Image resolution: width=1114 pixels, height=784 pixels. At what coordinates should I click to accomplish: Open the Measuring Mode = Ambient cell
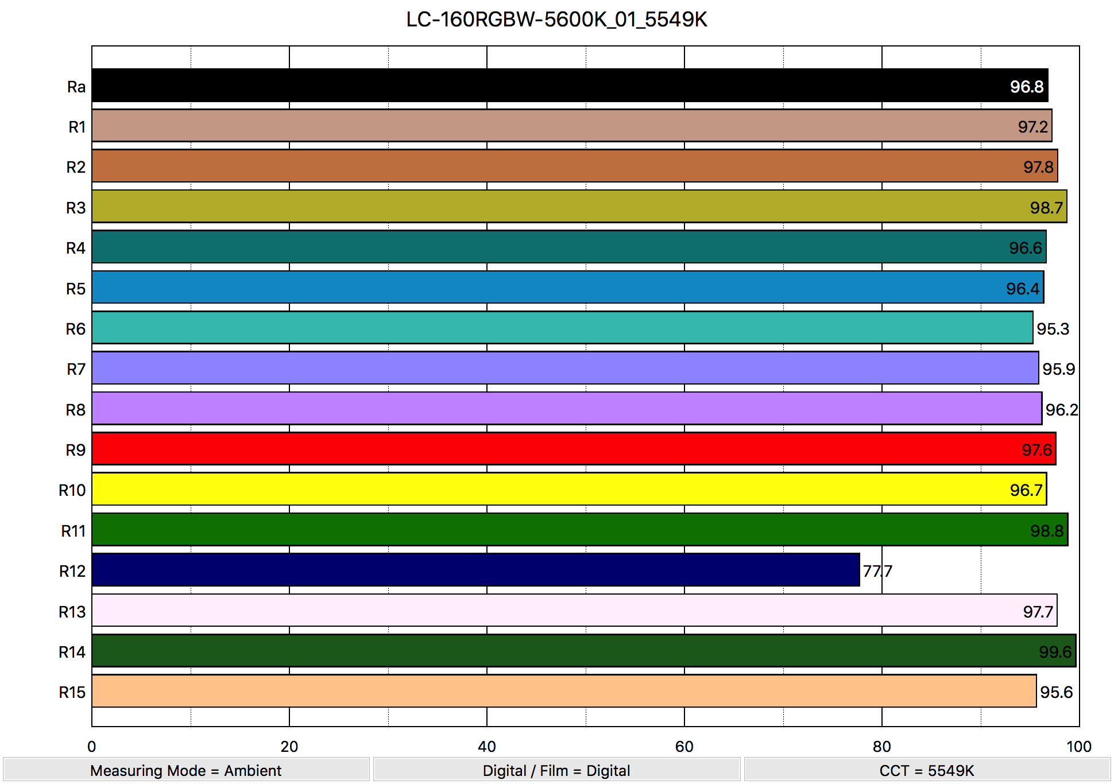pyautogui.click(x=185, y=771)
